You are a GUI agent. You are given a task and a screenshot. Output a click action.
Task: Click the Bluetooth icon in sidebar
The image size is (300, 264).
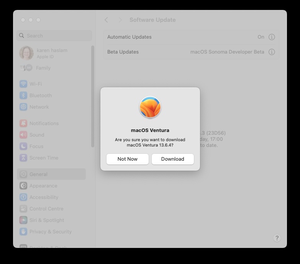click(23, 95)
